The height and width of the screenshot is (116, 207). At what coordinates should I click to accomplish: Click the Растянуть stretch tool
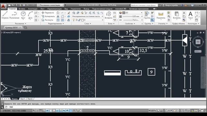[47, 20]
